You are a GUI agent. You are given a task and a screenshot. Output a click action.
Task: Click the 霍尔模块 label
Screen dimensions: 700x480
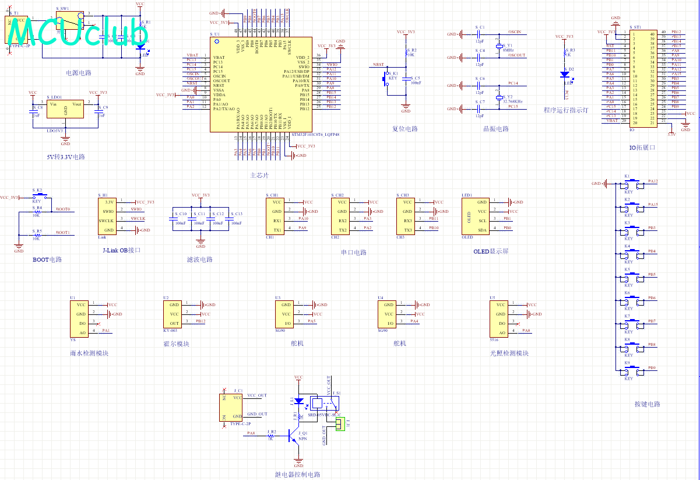pyautogui.click(x=176, y=344)
